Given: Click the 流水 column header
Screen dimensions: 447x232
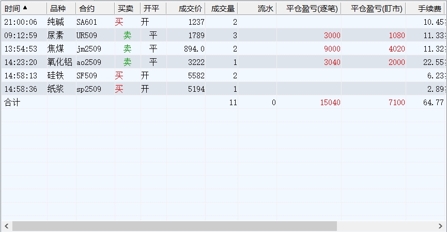Looking at the screenshot, I should [257, 9].
